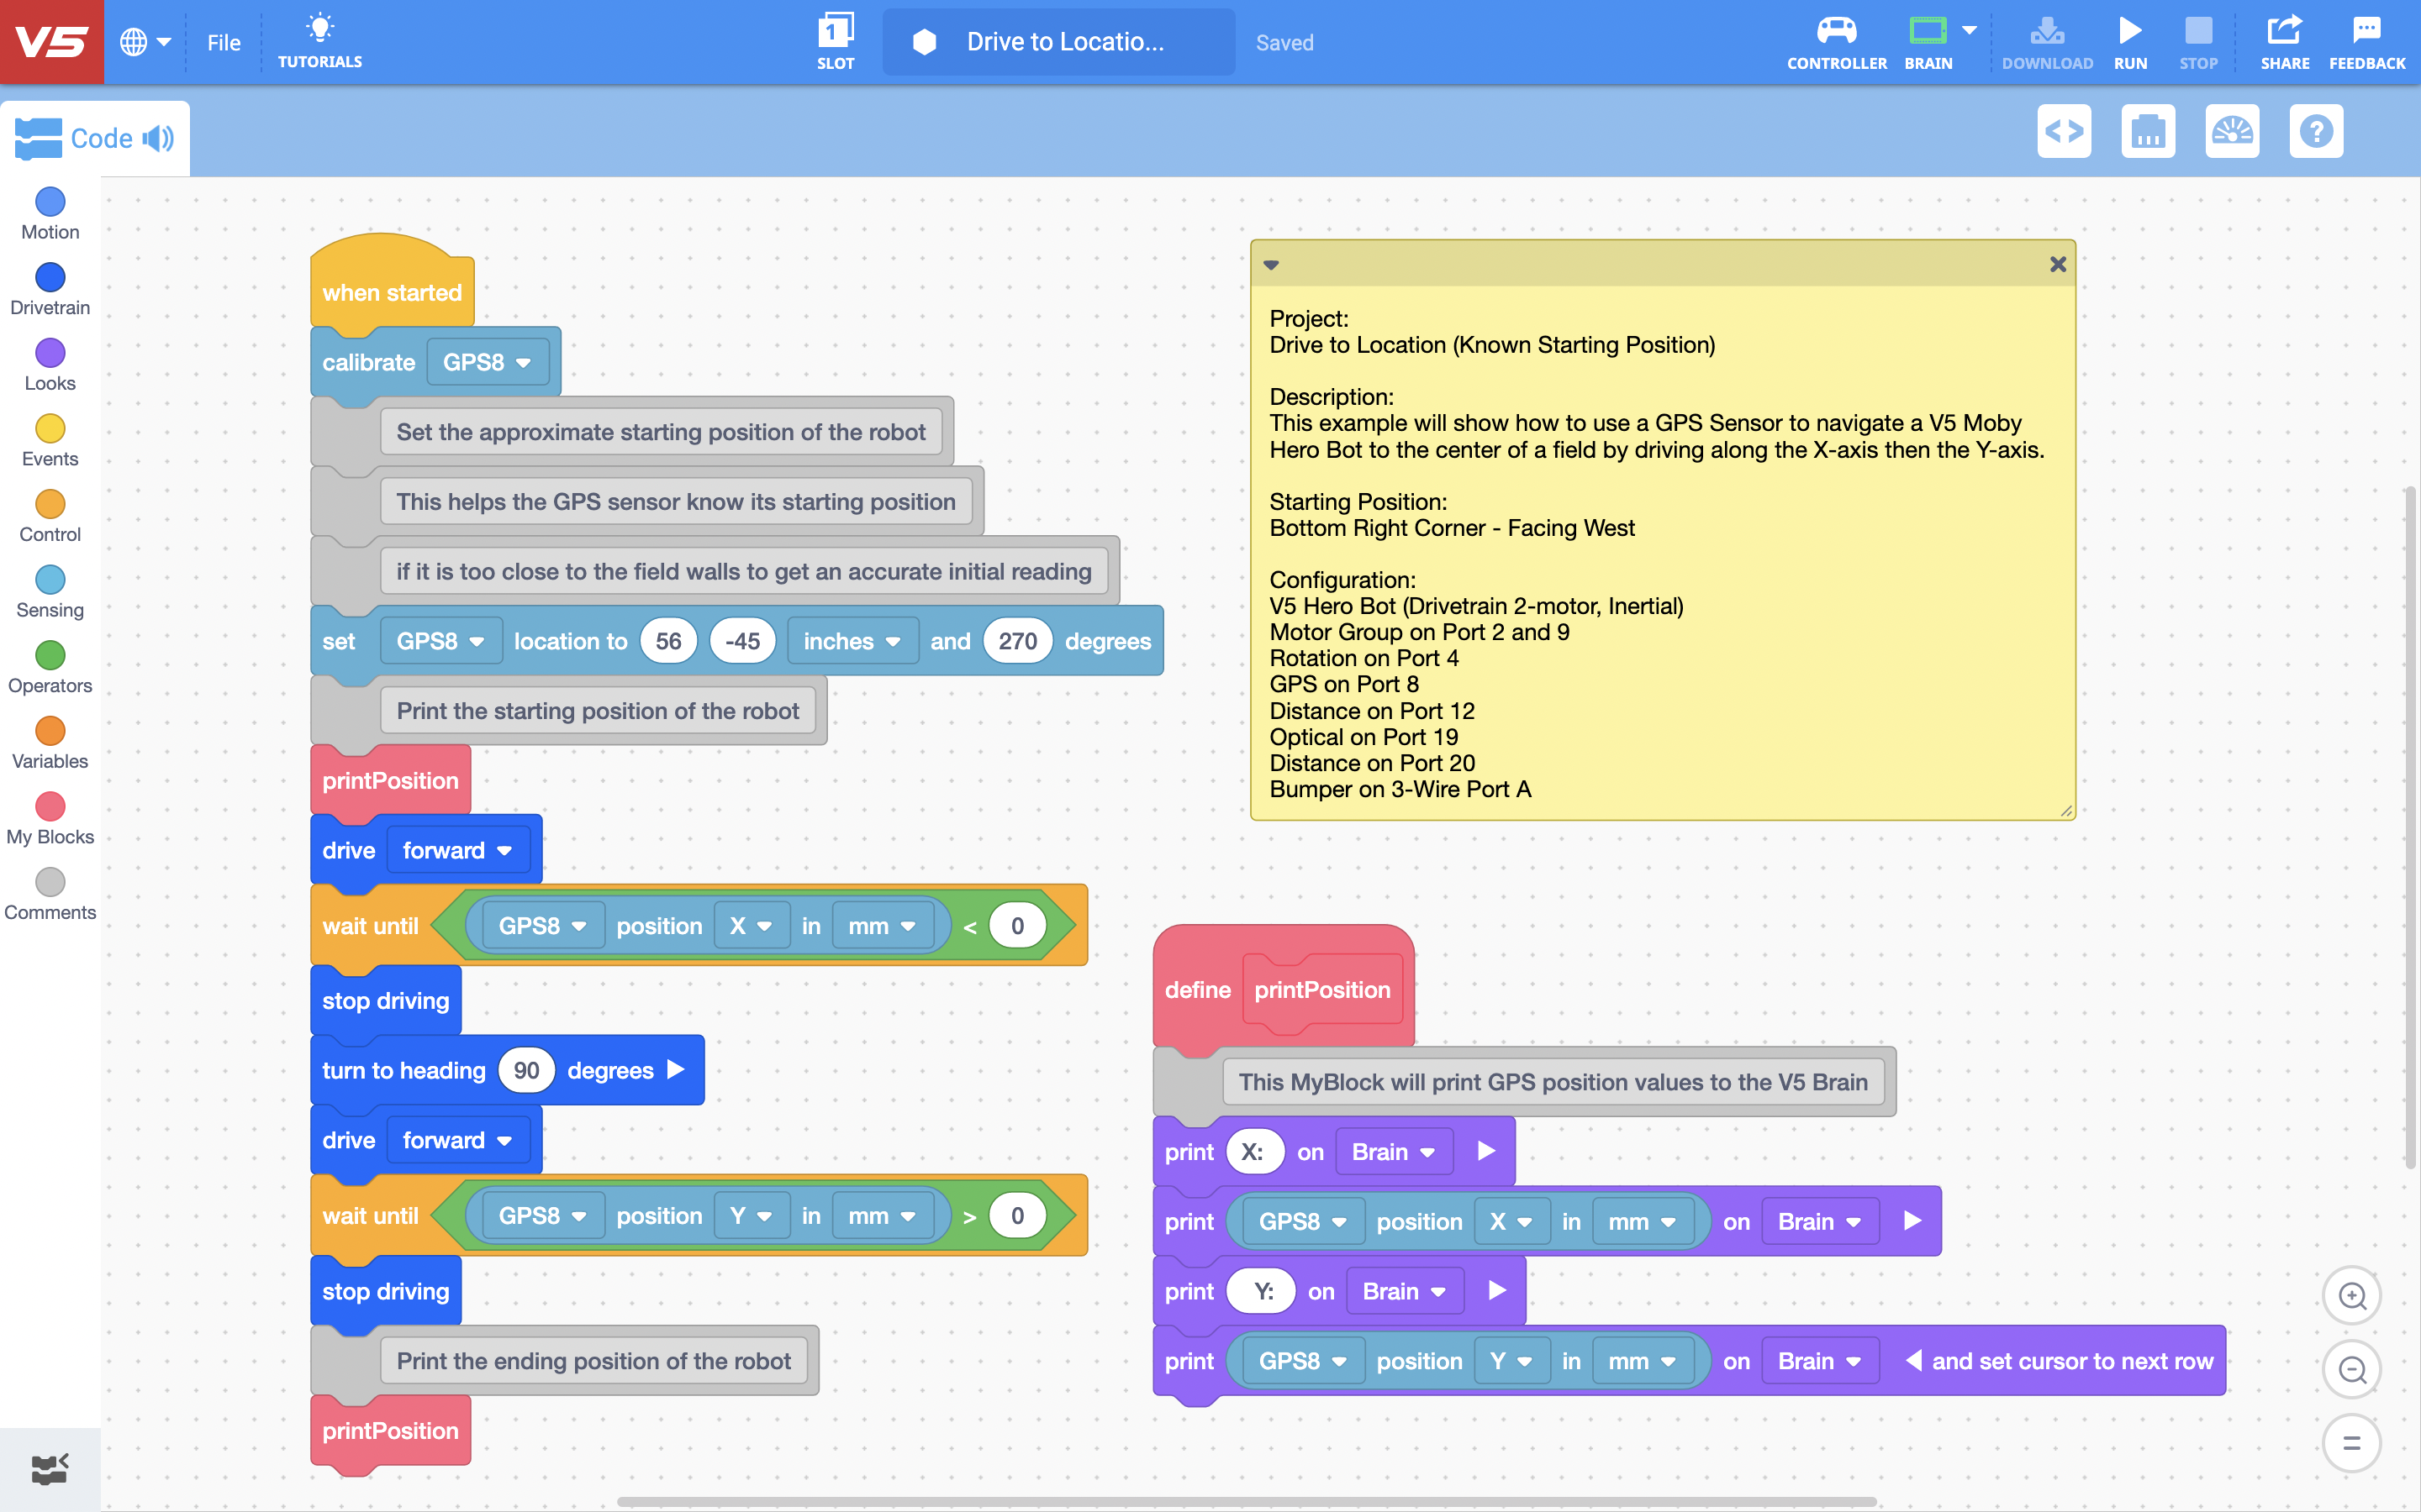Screen dimensions: 2421x1512
Task: Close the yellow project note
Action: (x=2058, y=264)
